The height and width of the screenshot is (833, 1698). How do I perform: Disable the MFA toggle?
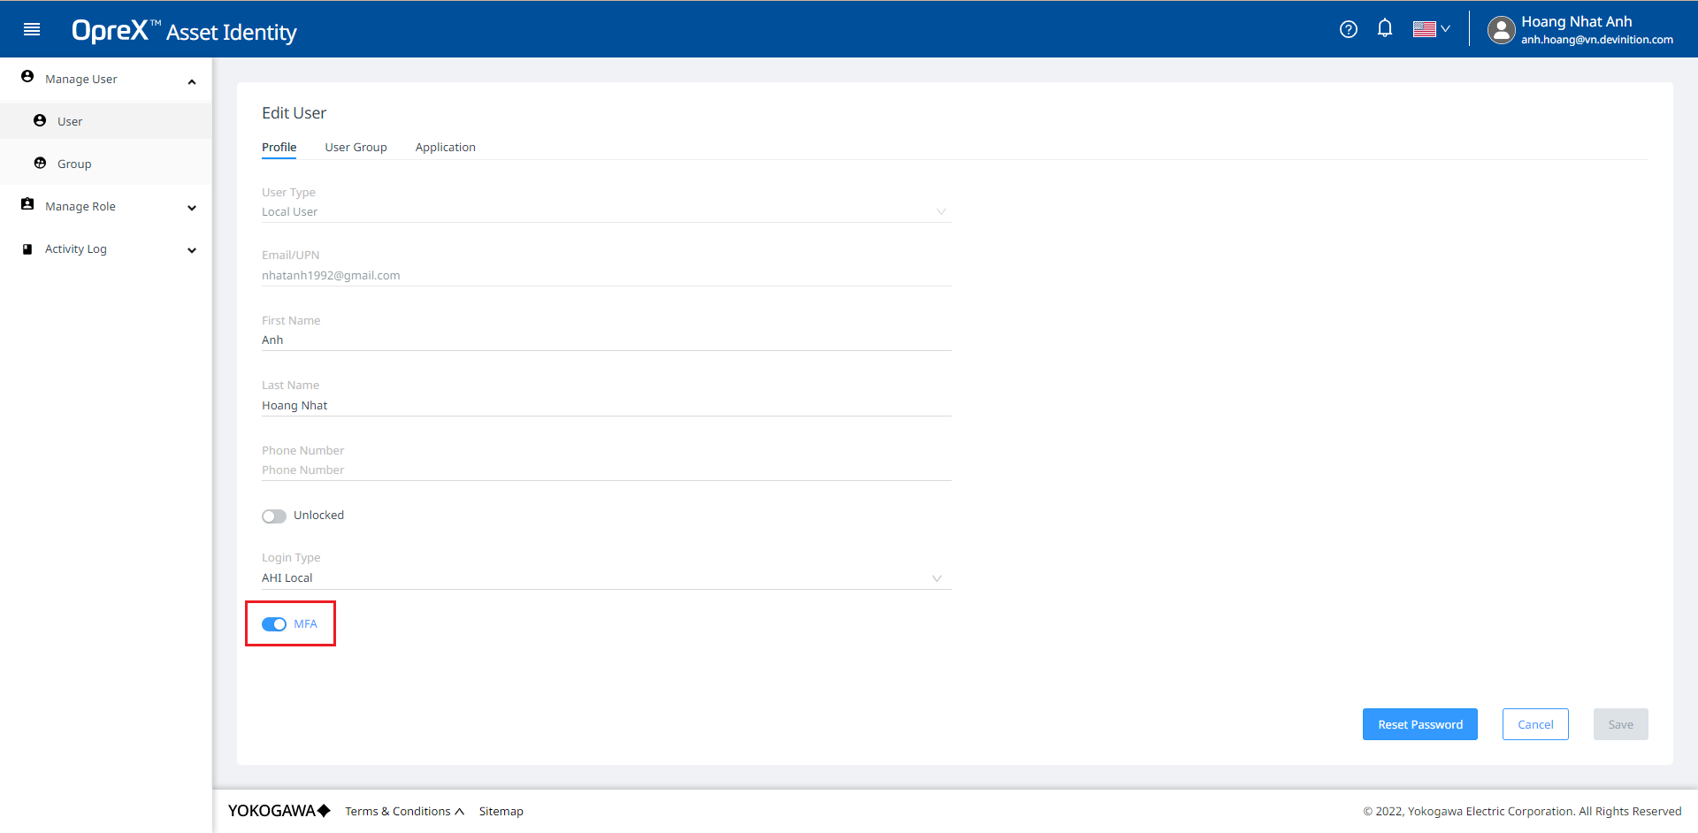pos(274,624)
